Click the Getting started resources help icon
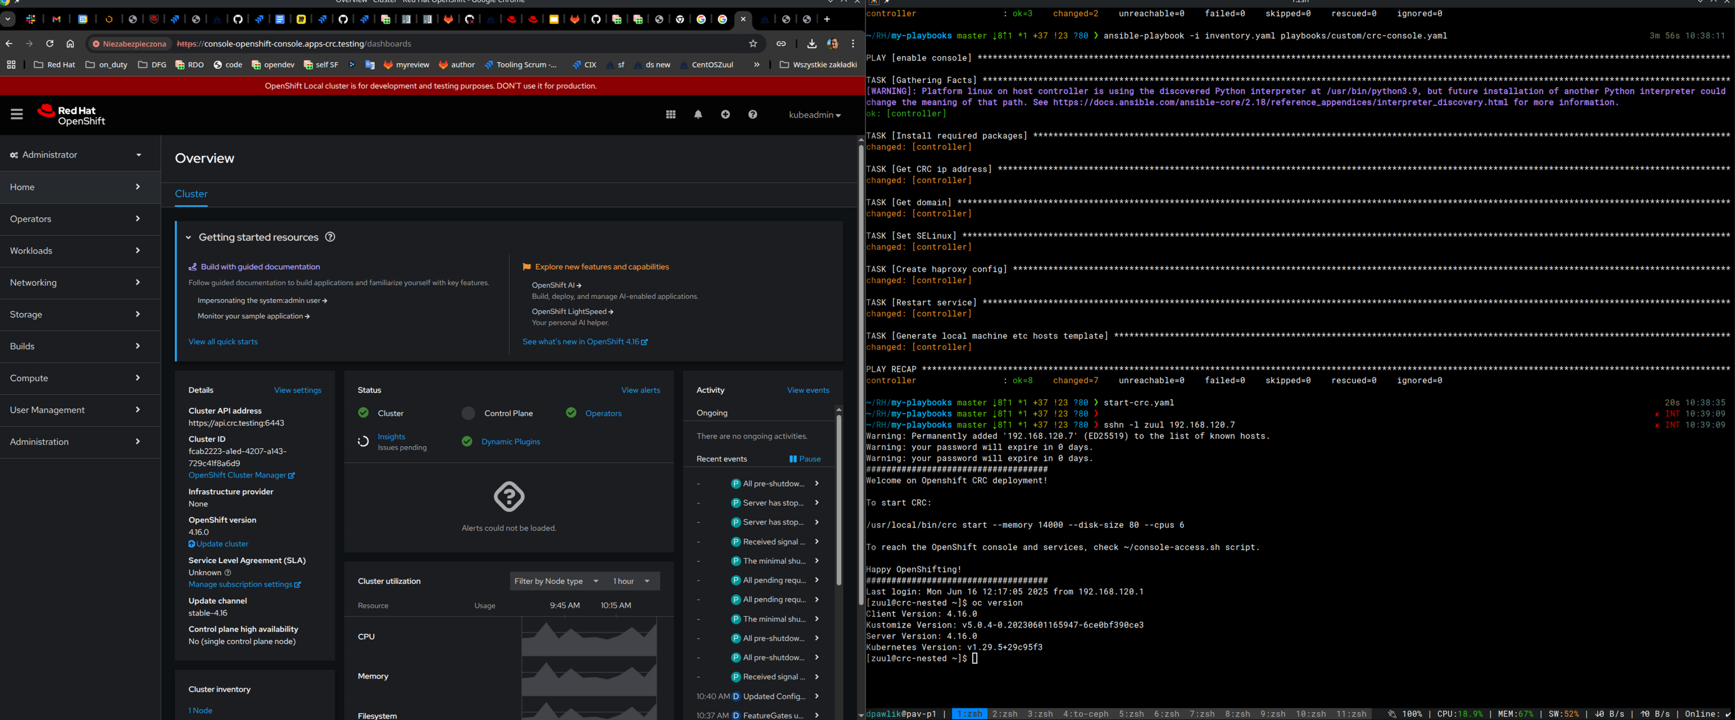The width and height of the screenshot is (1735, 720). point(330,237)
